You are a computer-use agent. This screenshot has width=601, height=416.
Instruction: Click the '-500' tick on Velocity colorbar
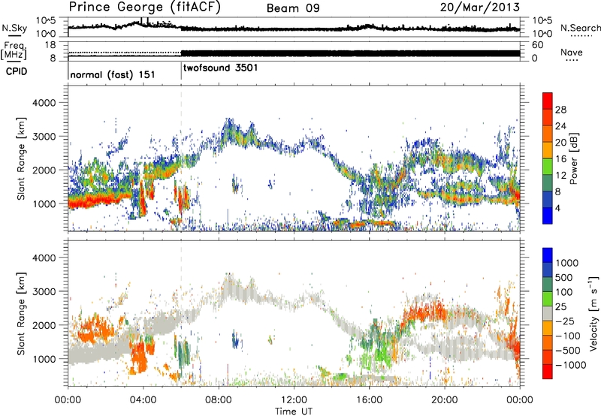pyautogui.click(x=567, y=351)
